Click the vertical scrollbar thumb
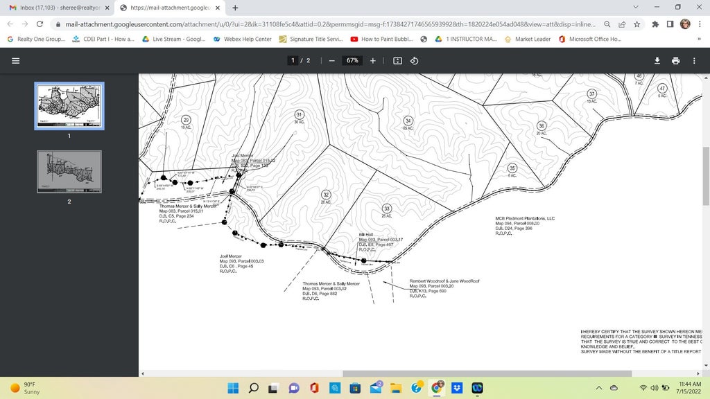The image size is (710, 399). click(705, 176)
